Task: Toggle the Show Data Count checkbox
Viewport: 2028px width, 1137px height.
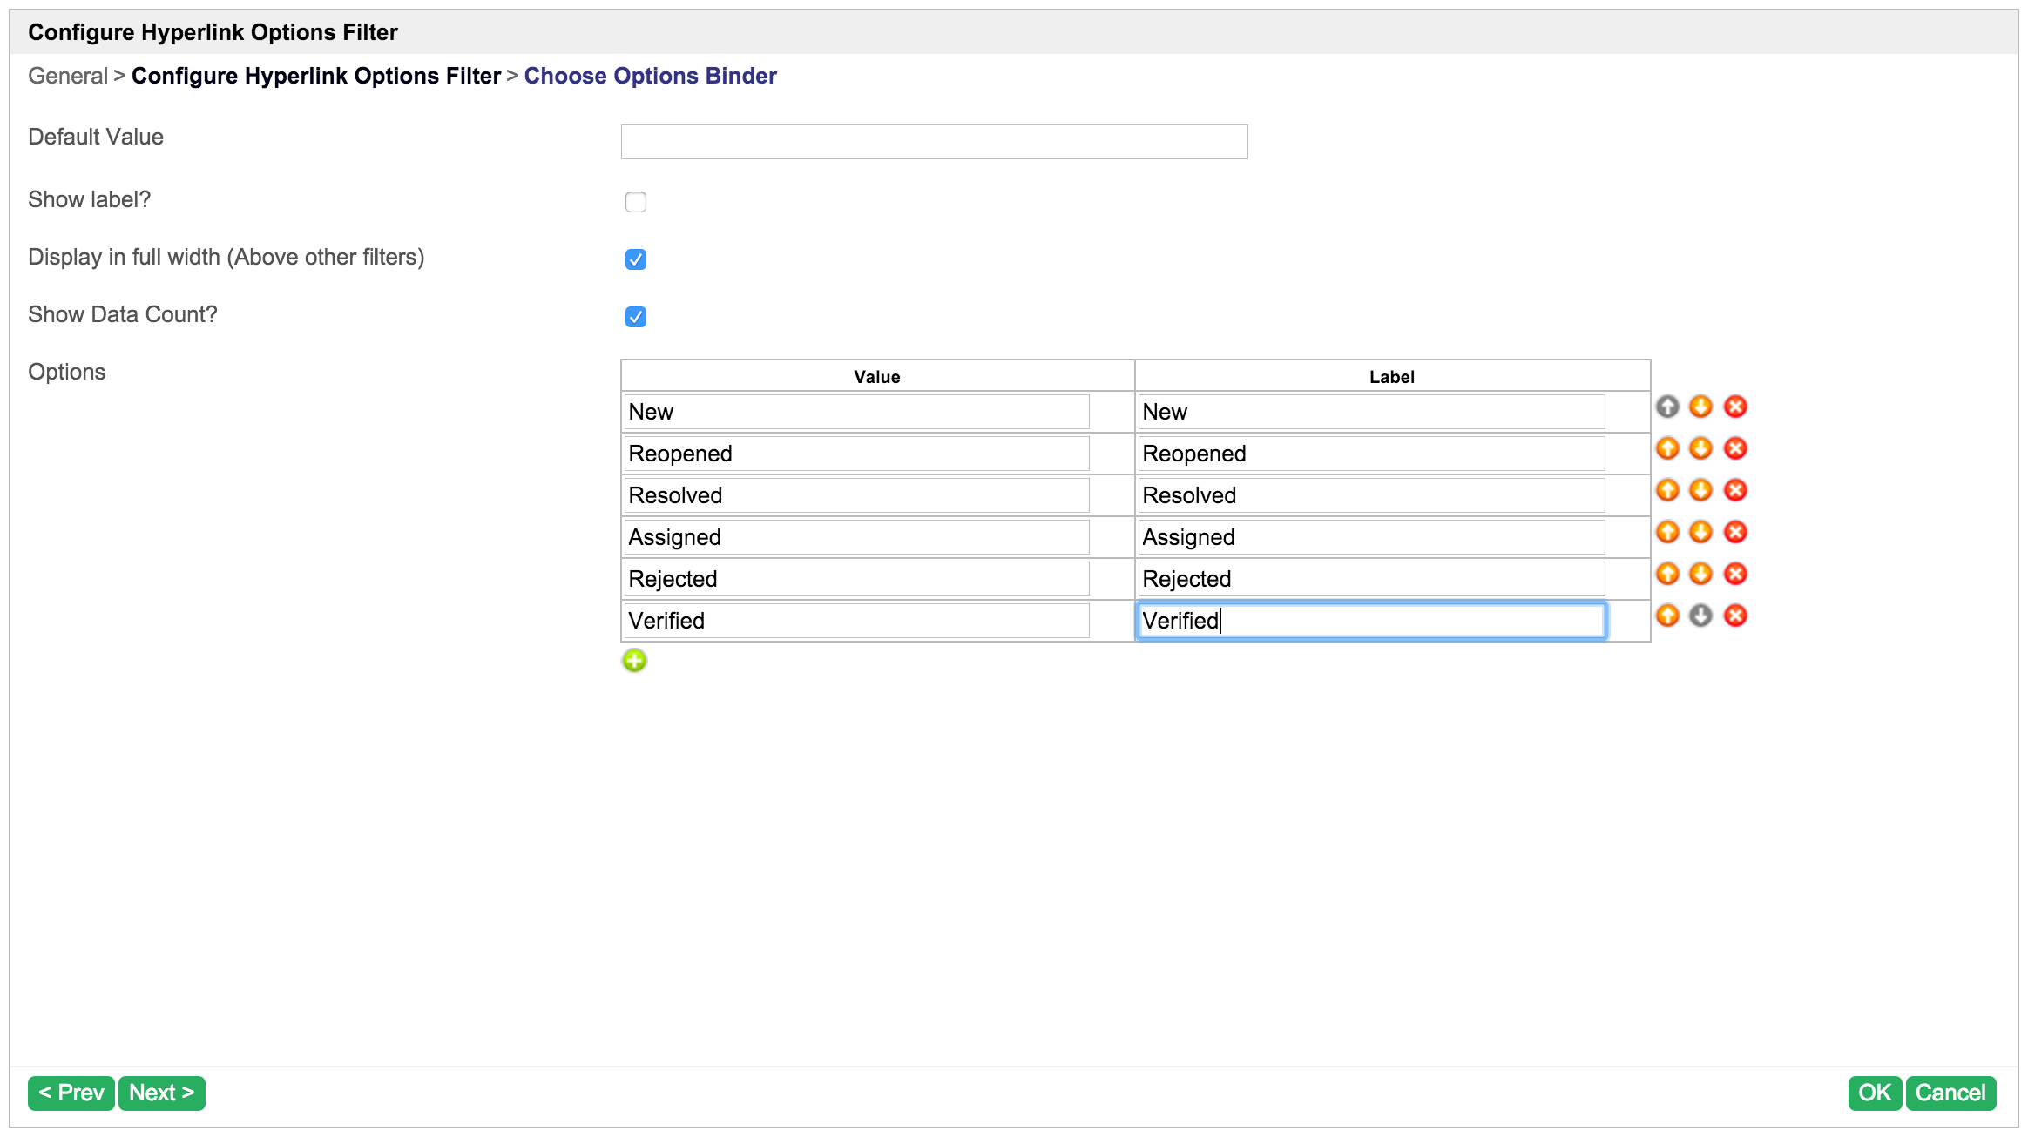Action: pyautogui.click(x=636, y=317)
